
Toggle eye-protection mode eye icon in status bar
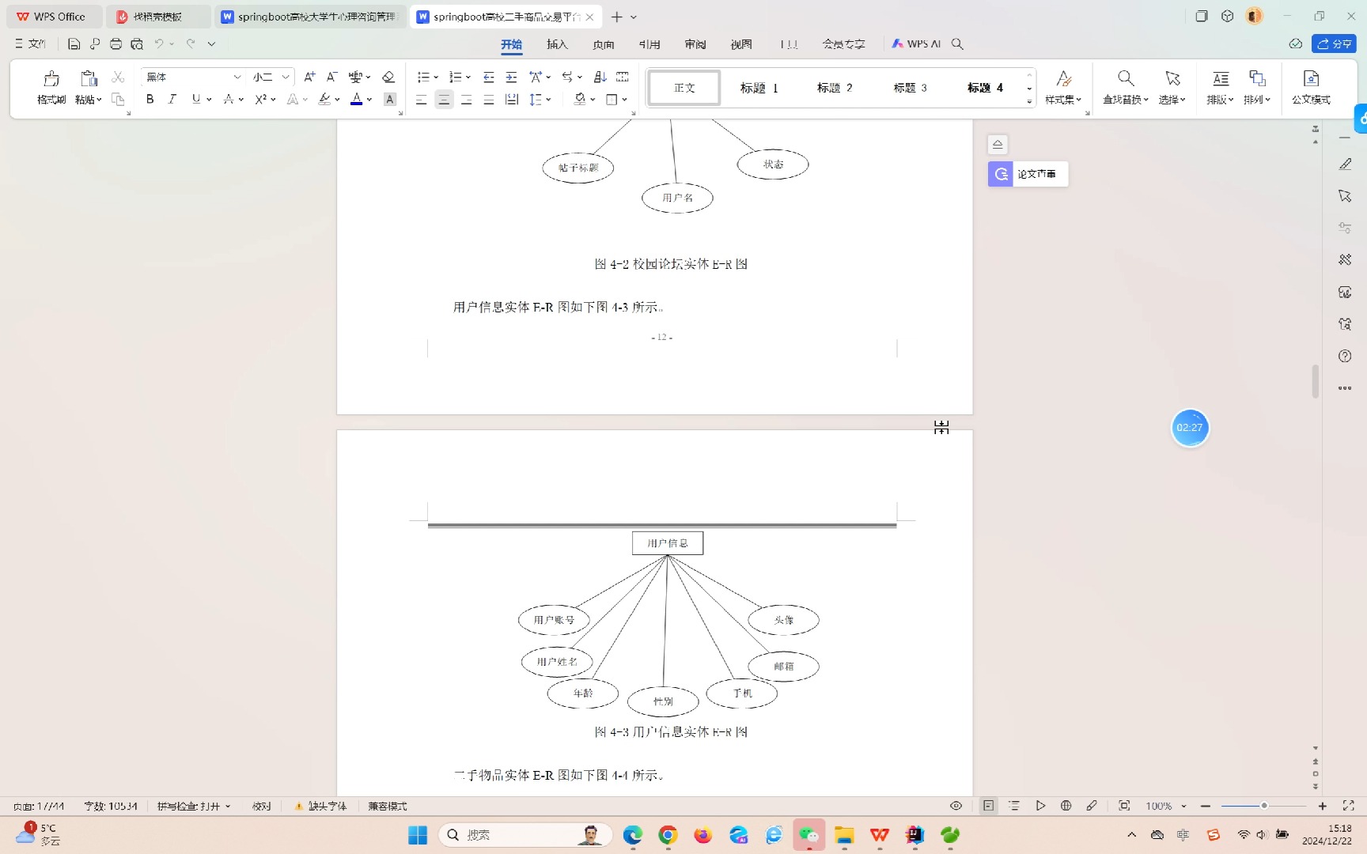956,806
